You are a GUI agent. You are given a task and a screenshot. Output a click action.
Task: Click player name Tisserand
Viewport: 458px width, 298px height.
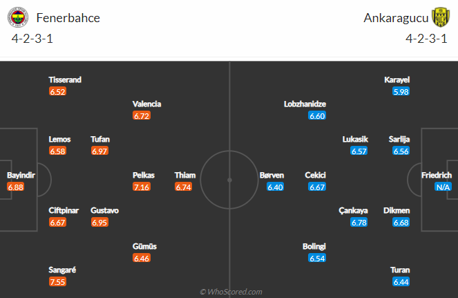[x=65, y=80]
